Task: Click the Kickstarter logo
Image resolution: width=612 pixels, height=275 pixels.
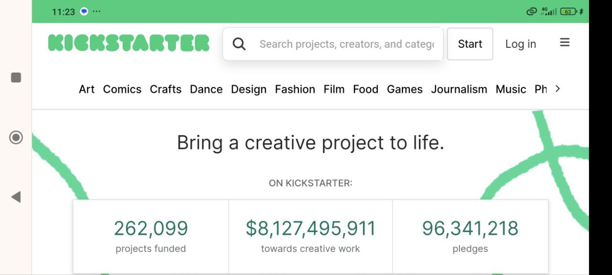Action: 129,43
